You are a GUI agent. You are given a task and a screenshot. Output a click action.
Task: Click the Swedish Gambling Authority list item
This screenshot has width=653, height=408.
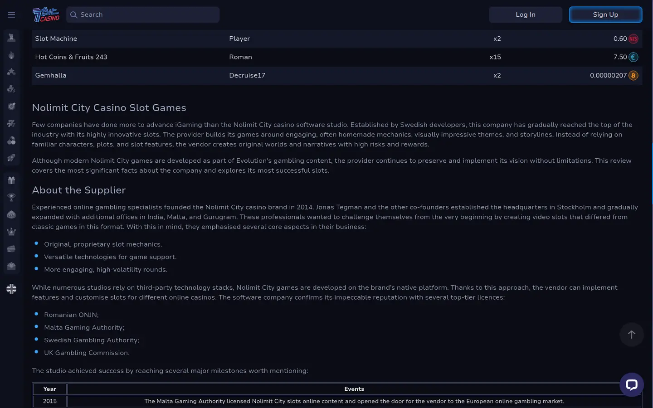coord(92,340)
